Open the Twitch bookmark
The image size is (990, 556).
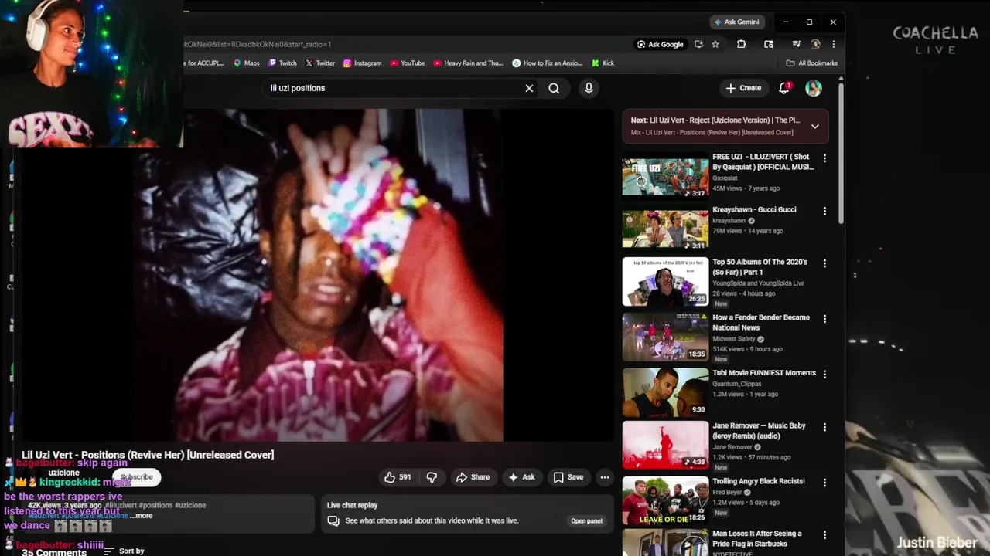tap(282, 63)
